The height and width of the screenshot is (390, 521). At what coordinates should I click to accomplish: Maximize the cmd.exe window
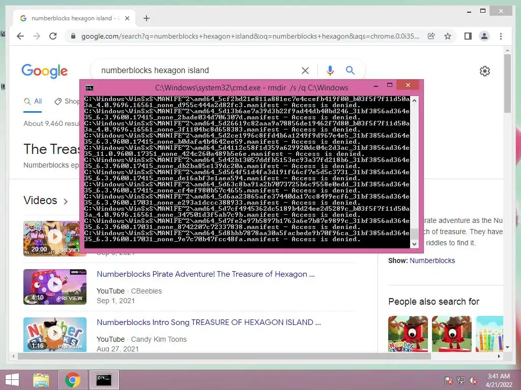click(390, 85)
